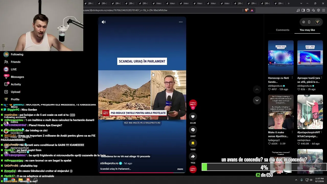
Task: Open options for Horoscop cu Neti Sandu video
Action: point(292,78)
